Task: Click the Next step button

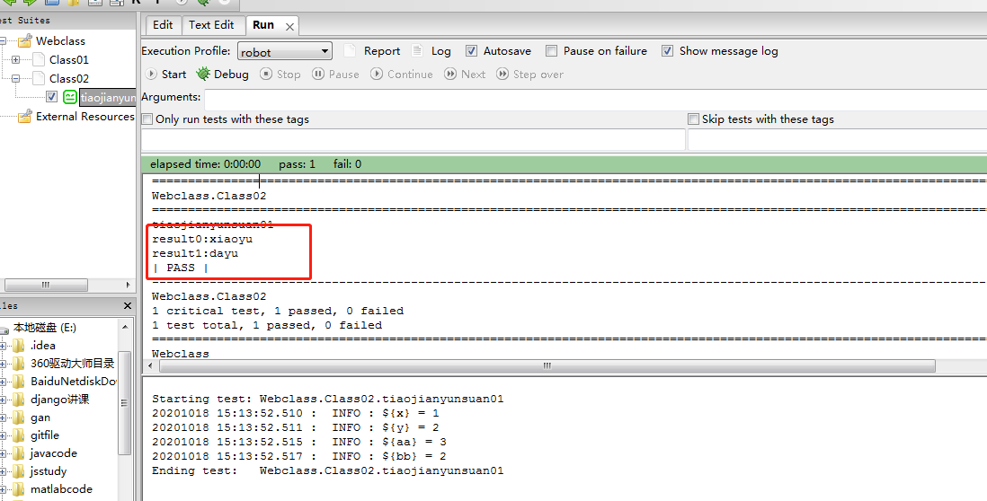Action: click(465, 75)
